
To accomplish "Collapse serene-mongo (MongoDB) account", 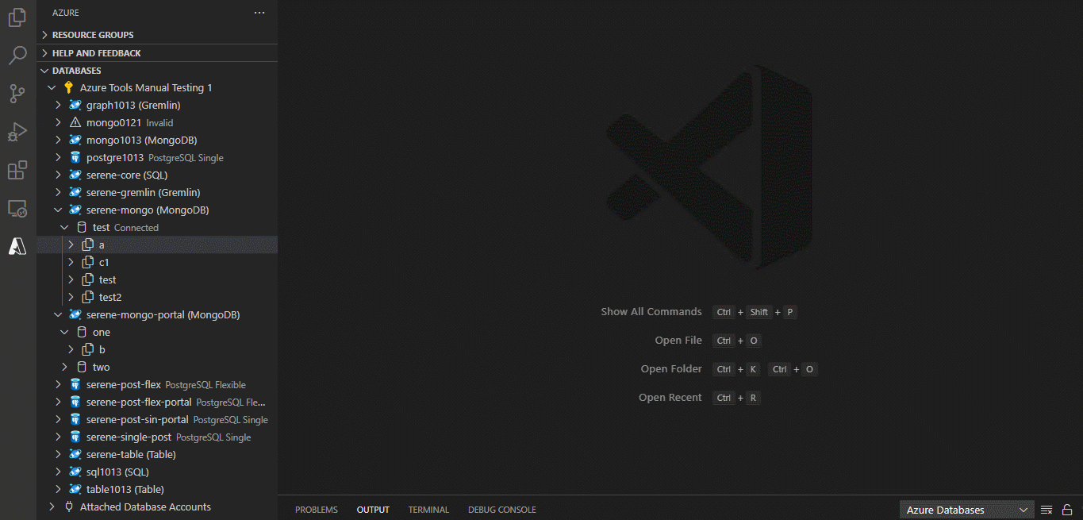I will point(58,210).
